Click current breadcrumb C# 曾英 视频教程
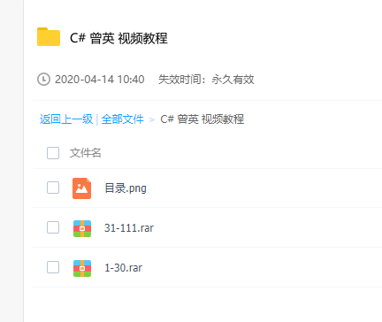382x322 pixels. (202, 119)
